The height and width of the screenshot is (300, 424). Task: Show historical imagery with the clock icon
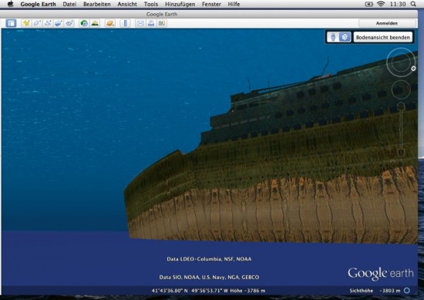(x=84, y=23)
